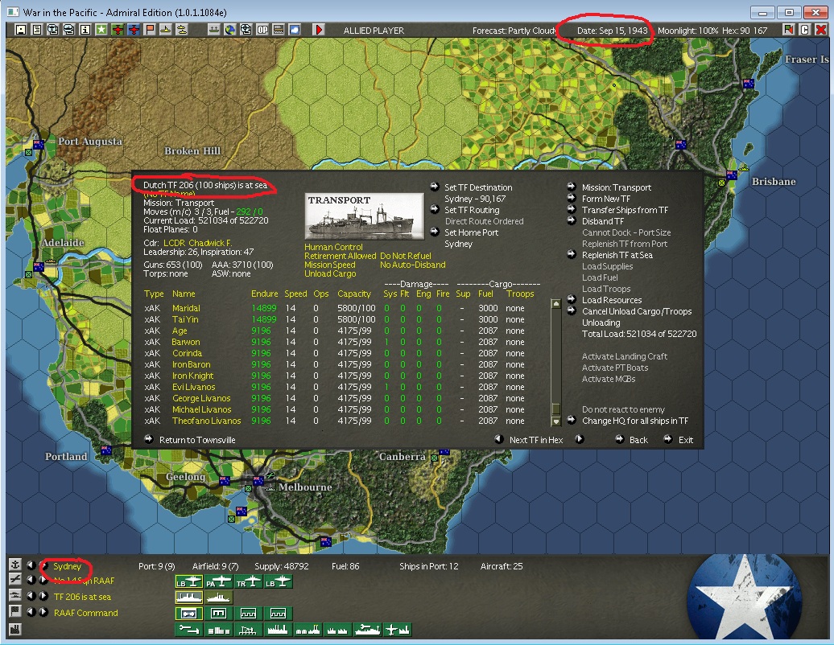834x645 pixels.
Task: Click previous arrow beside RAAF Command
Action: (31, 611)
